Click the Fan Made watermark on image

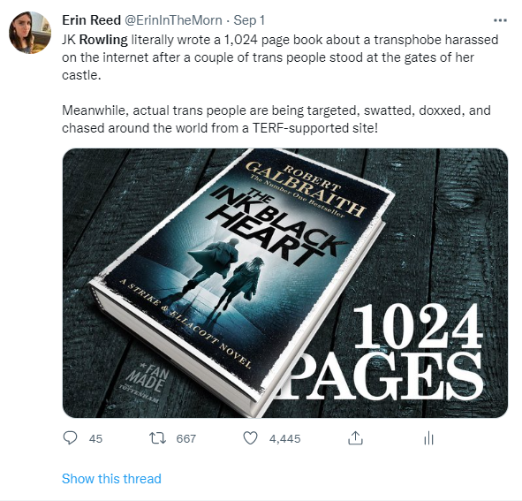(147, 381)
